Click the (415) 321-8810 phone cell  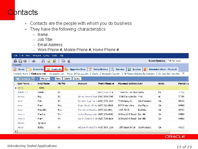click(x=106, y=105)
